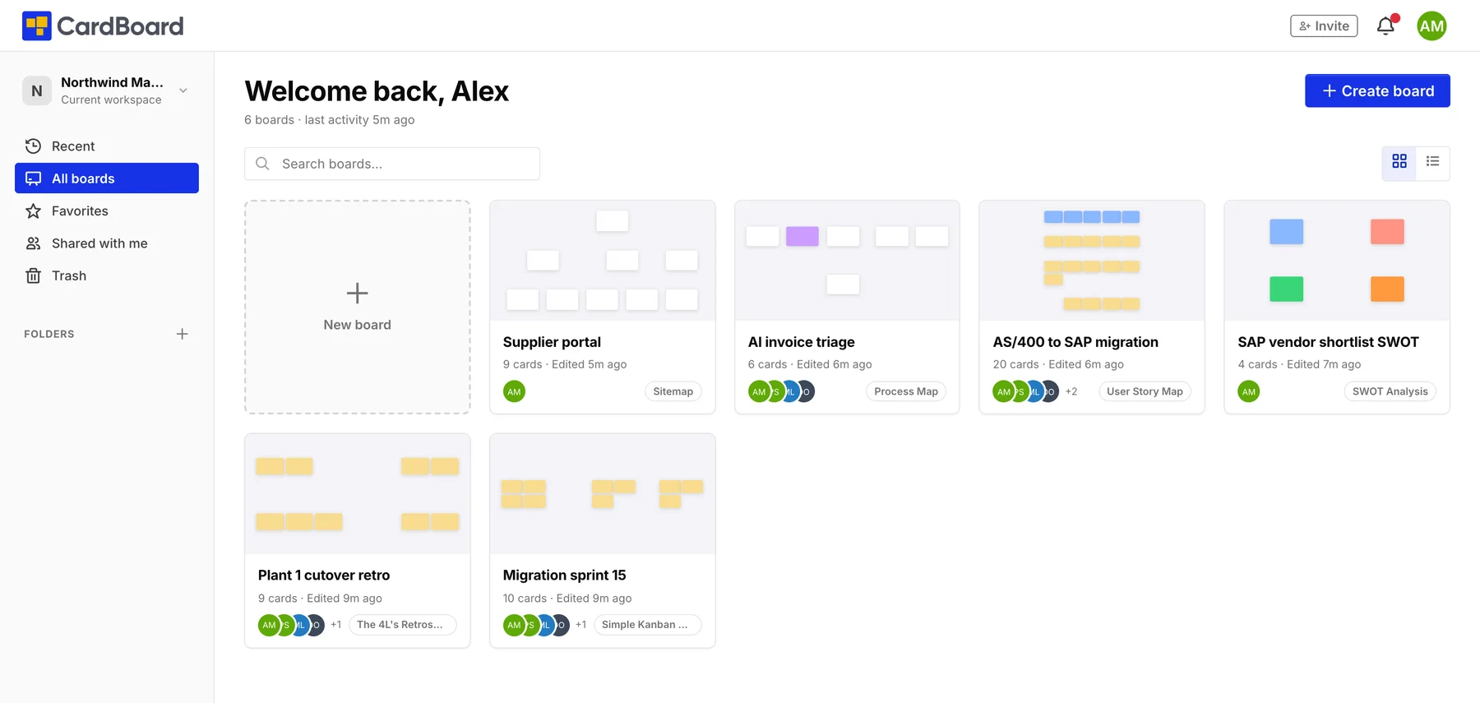Open the SAP vendor shortlist SWOT thumbnail
This screenshot has width=1480, height=703.
click(1337, 261)
